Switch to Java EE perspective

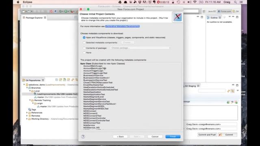pos(212,11)
